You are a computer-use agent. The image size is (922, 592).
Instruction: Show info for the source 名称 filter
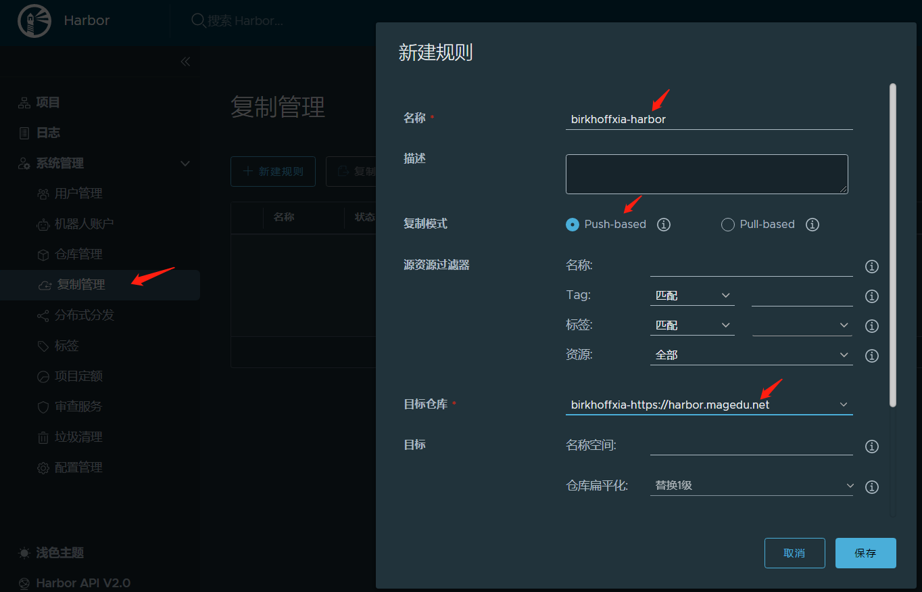tap(872, 267)
